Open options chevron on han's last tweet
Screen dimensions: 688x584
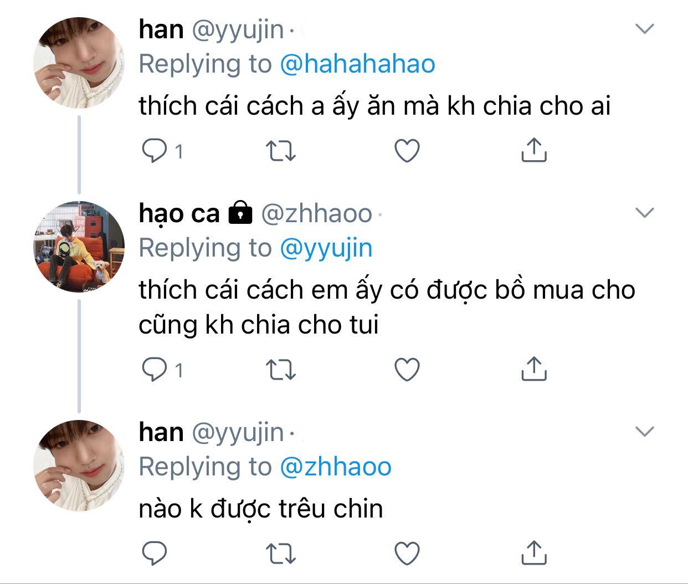[x=645, y=432]
